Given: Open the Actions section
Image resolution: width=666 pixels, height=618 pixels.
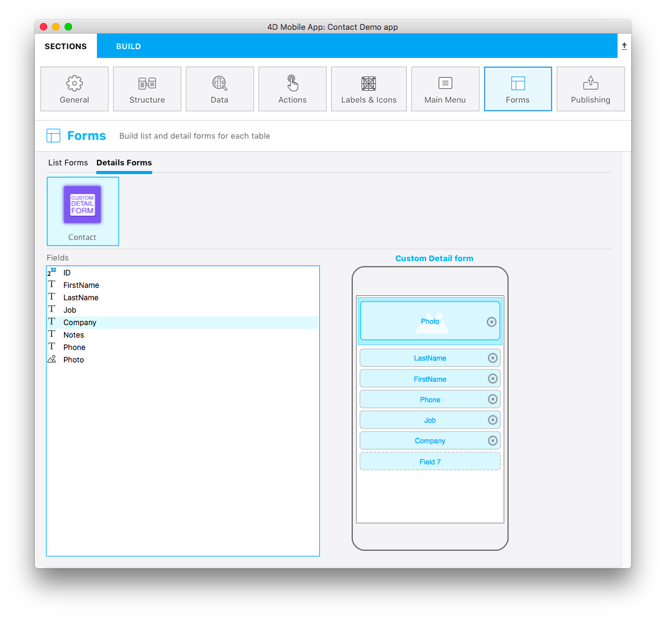Looking at the screenshot, I should tap(292, 89).
